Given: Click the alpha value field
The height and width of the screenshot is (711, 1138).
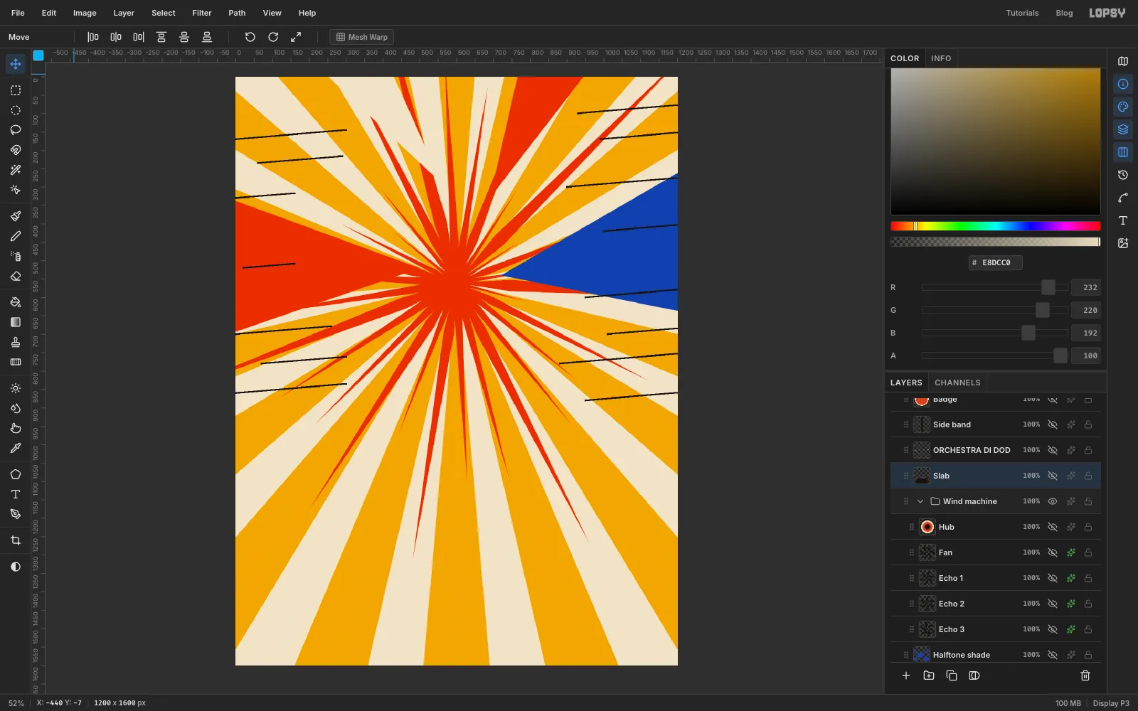Looking at the screenshot, I should coord(1086,355).
